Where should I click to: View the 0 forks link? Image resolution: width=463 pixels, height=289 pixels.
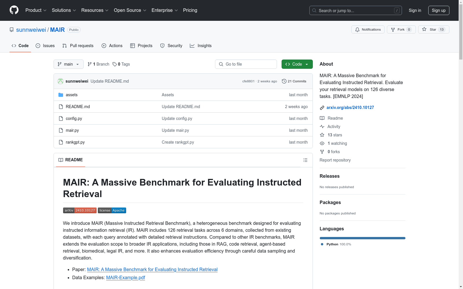tap(330, 152)
